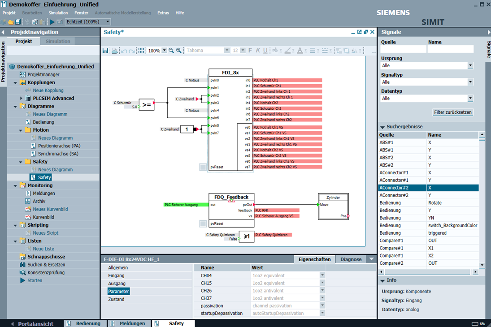
Task: Toggle the pvReset button on the FDQ_Feedback block
Action: pyautogui.click(x=203, y=224)
